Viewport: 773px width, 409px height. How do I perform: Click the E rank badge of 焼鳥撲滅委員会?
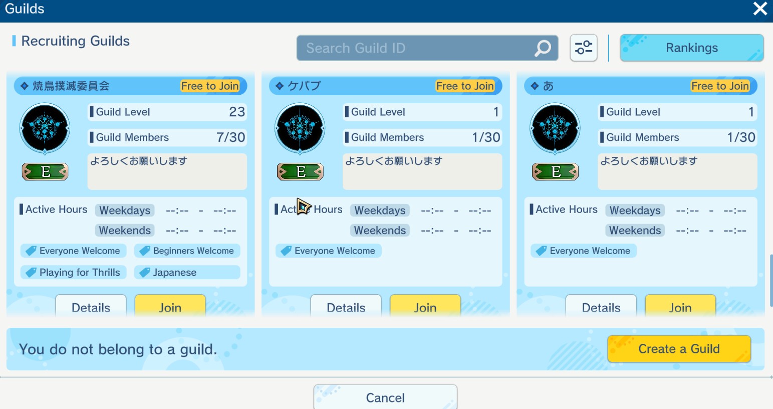45,172
